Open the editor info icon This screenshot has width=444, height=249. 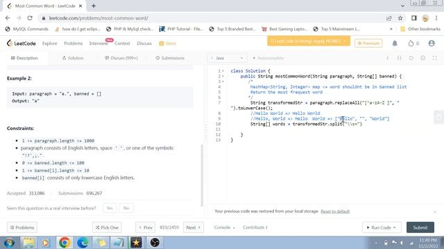click(387, 58)
